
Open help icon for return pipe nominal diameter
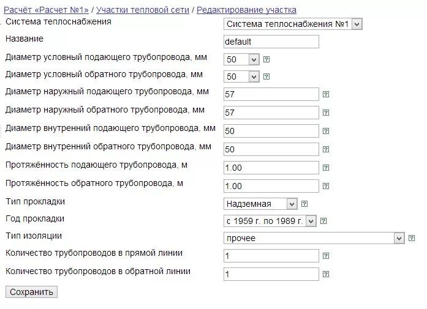click(266, 76)
